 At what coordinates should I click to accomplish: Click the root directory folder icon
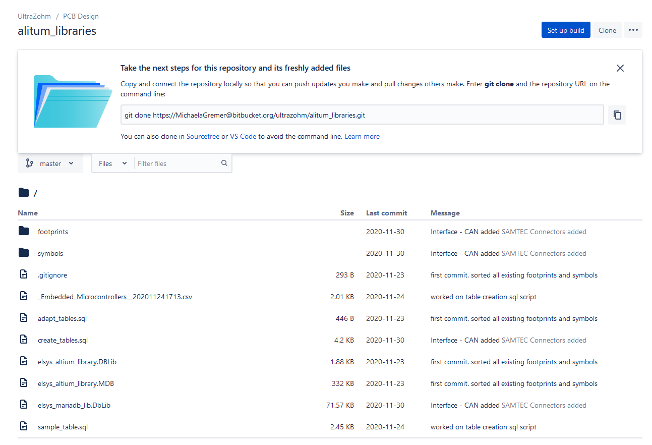tap(24, 192)
